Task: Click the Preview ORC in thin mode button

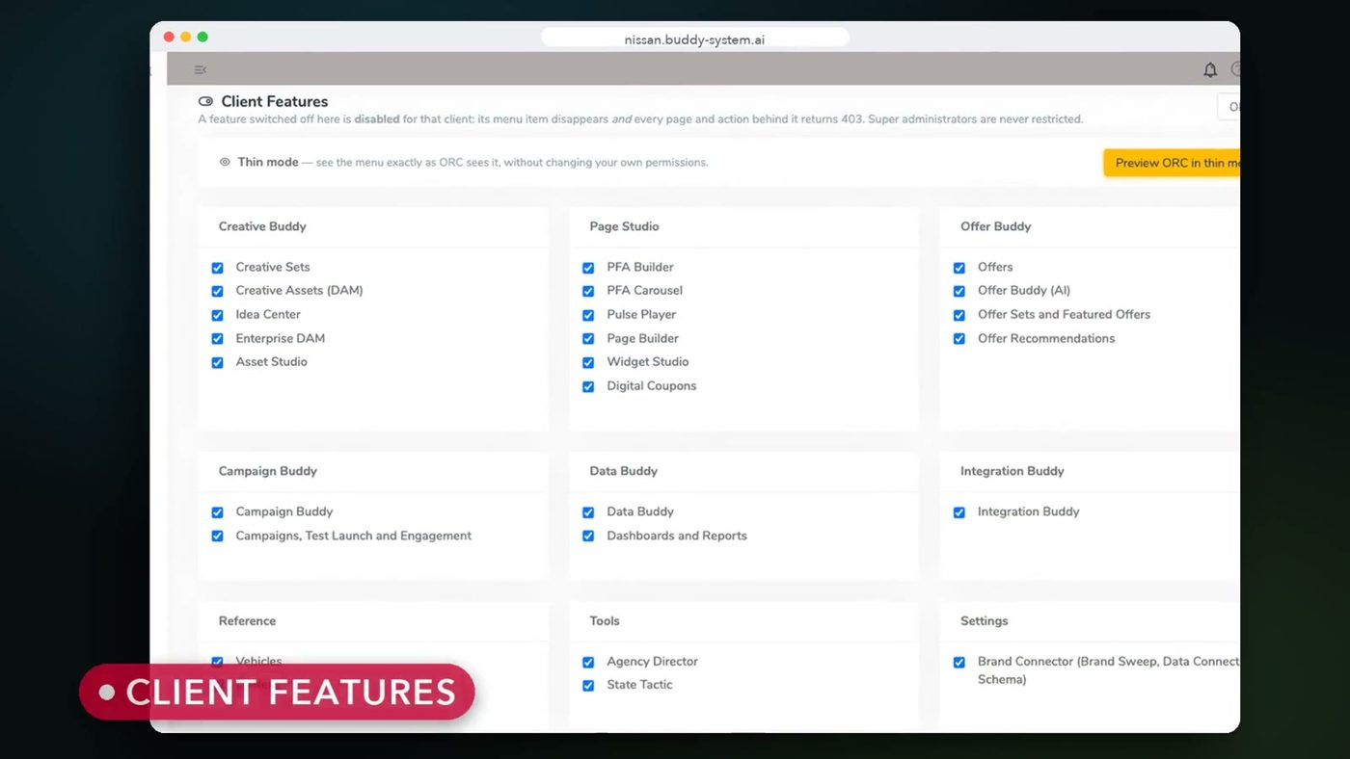Action: point(1172,163)
